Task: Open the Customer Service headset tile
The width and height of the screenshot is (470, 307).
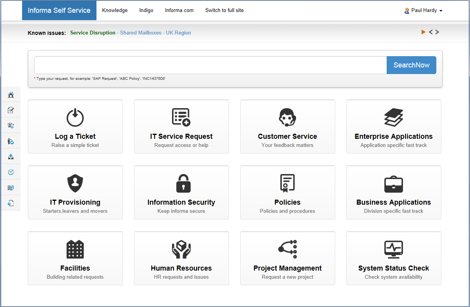Action: 288,126
